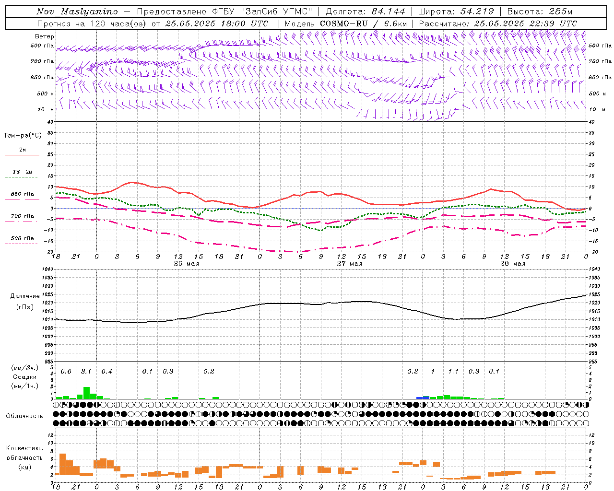Image resolution: width=614 pixels, height=491 pixels.
Task: Click the Td 2м dew point legend label
Action: click(22, 172)
